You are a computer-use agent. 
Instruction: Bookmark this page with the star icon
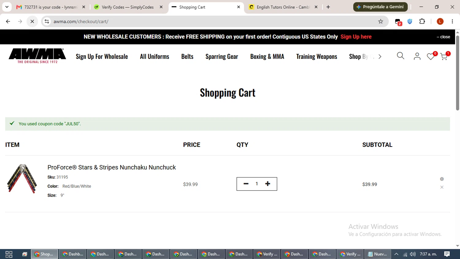[x=381, y=21]
